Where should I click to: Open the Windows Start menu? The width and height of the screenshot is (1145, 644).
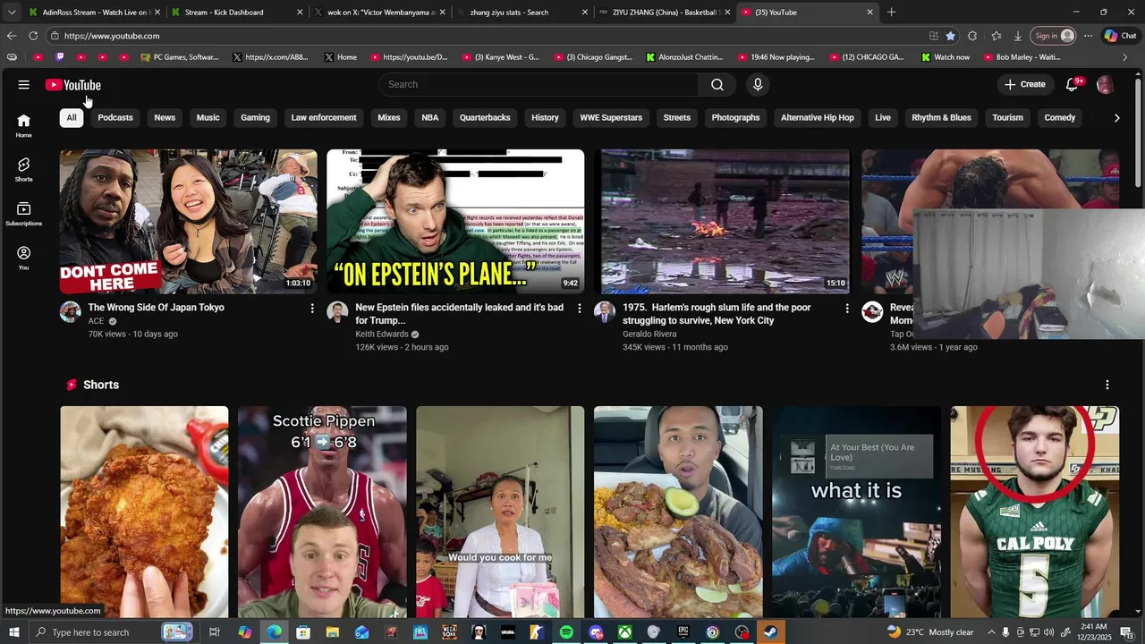click(13, 632)
